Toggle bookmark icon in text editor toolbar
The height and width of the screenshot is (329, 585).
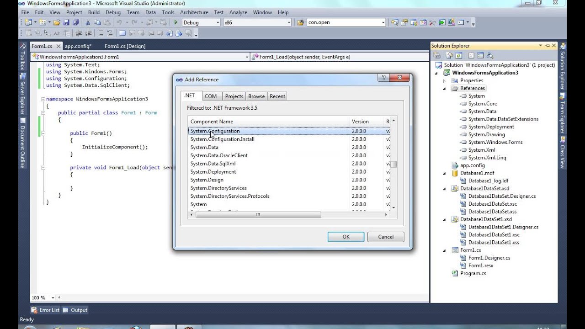pyautogui.click(x=122, y=33)
